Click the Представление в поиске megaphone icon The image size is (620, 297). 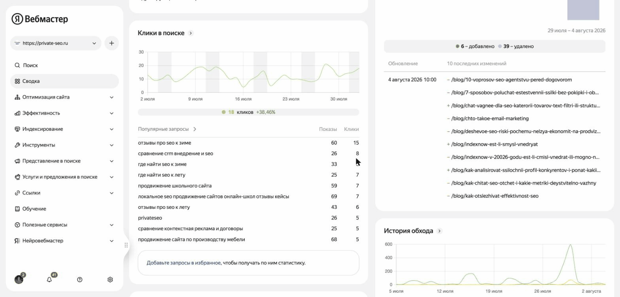tap(17, 161)
